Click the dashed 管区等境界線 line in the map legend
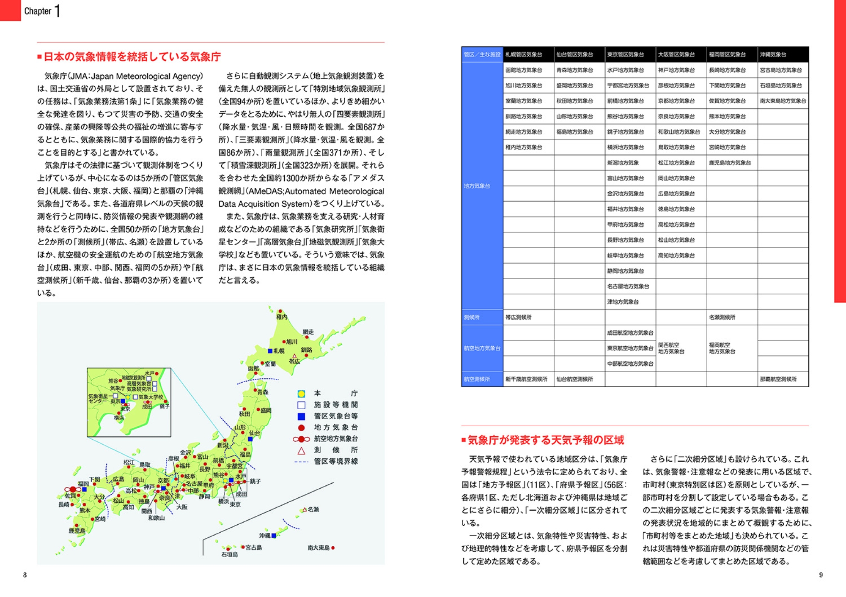846x597 pixels. coord(301,462)
